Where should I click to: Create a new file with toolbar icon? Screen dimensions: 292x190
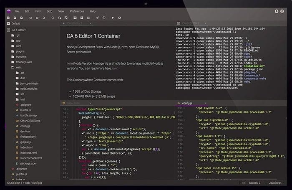pyautogui.click(x=8, y=18)
